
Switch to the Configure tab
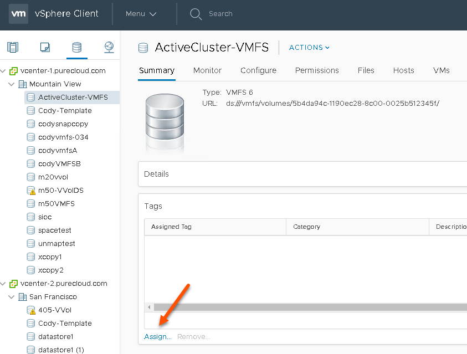258,70
